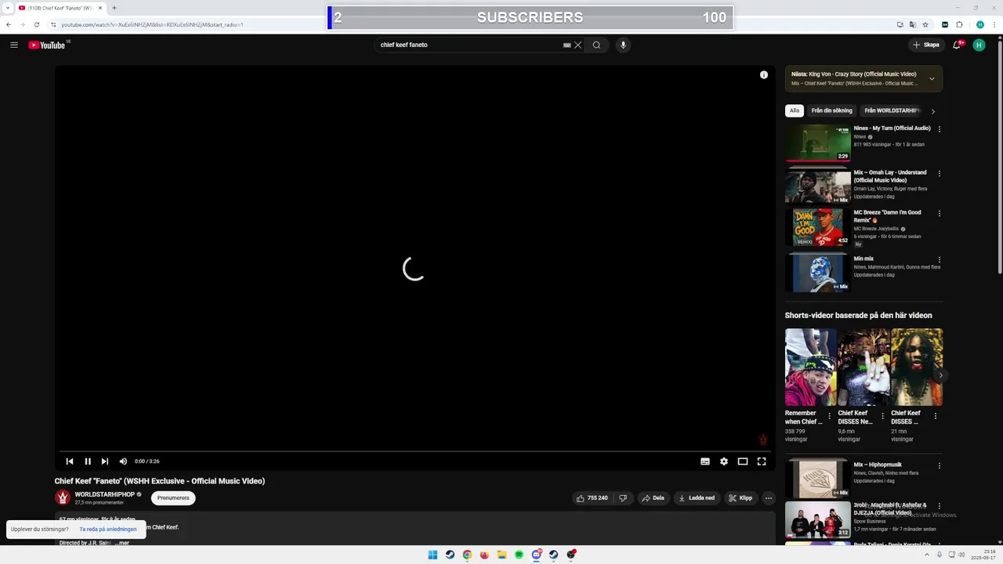1003x564 pixels.
Task: Select the Alla filter chip
Action: tap(795, 110)
